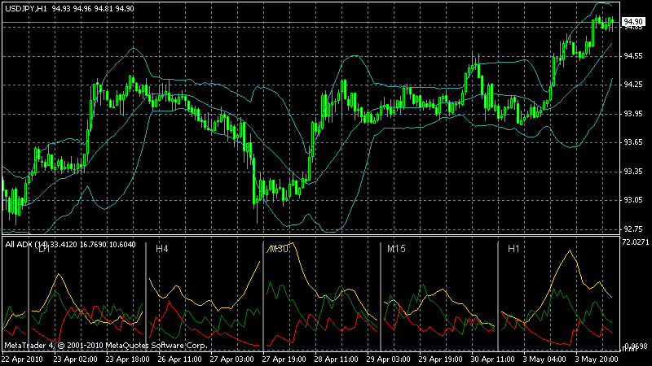
Task: Click the 23 Apr 02:00 time axis label
Action: [75, 359]
